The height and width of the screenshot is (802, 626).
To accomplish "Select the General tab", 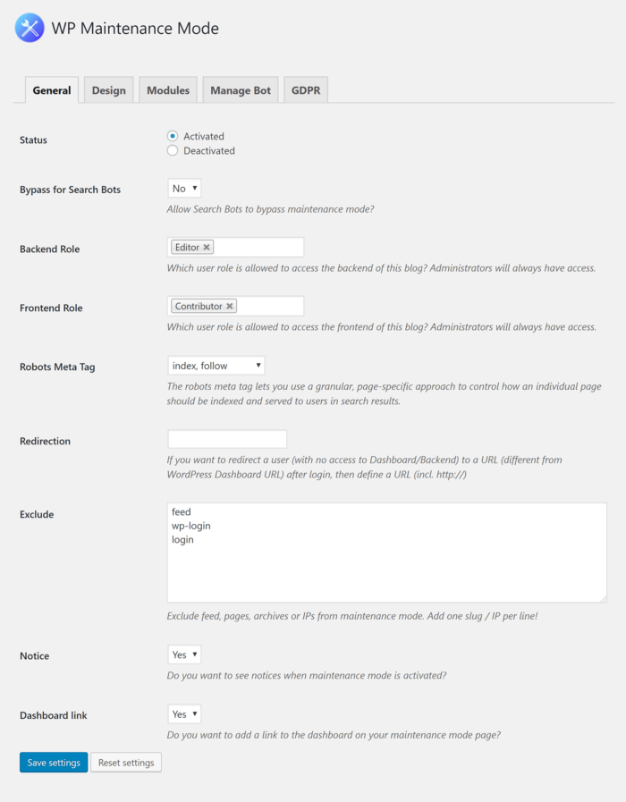I will pos(51,89).
